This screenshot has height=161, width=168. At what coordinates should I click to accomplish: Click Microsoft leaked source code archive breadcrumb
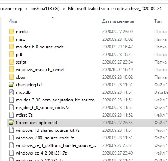click(x=115, y=9)
